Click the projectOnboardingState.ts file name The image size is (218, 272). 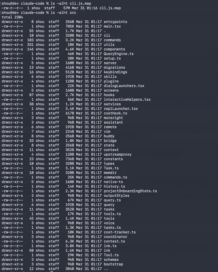[130, 191]
